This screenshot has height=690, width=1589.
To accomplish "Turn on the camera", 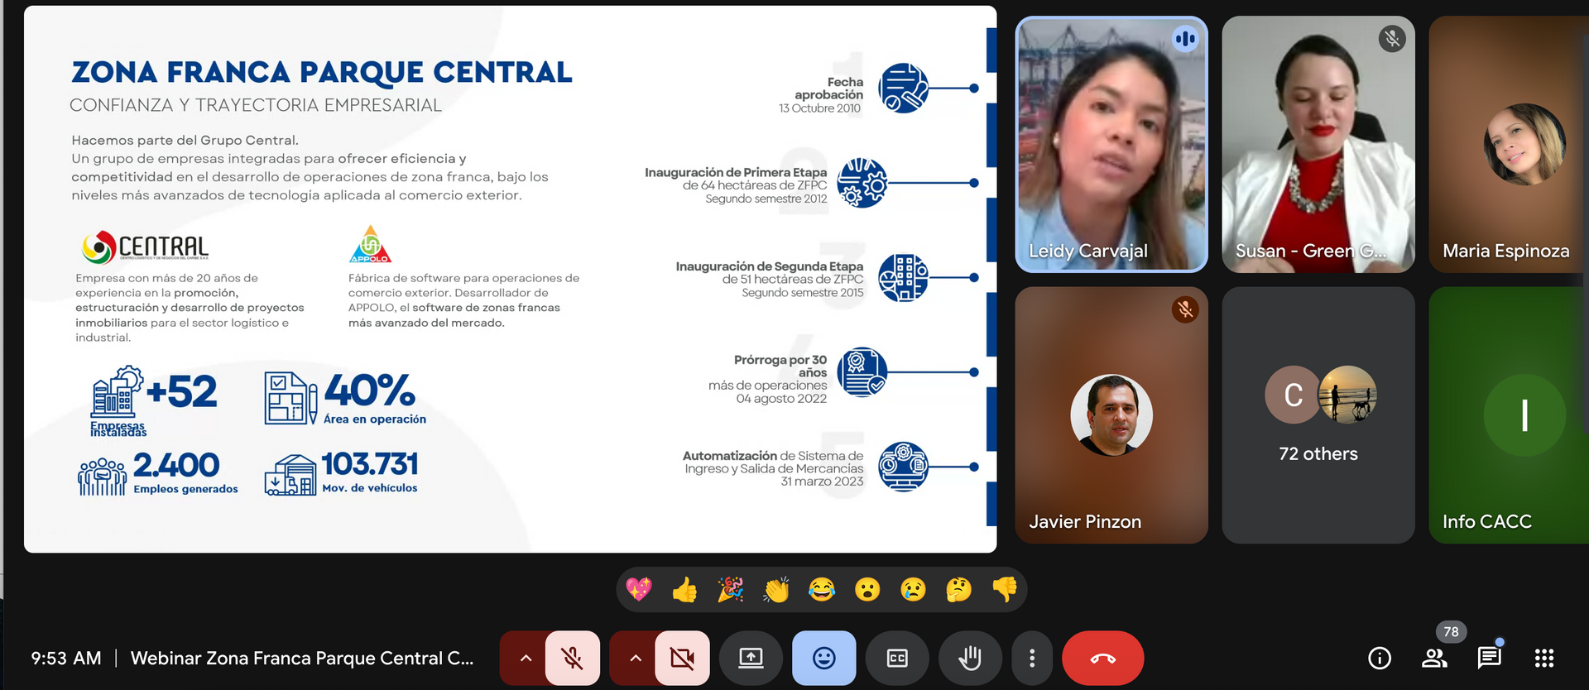I will 682,659.
